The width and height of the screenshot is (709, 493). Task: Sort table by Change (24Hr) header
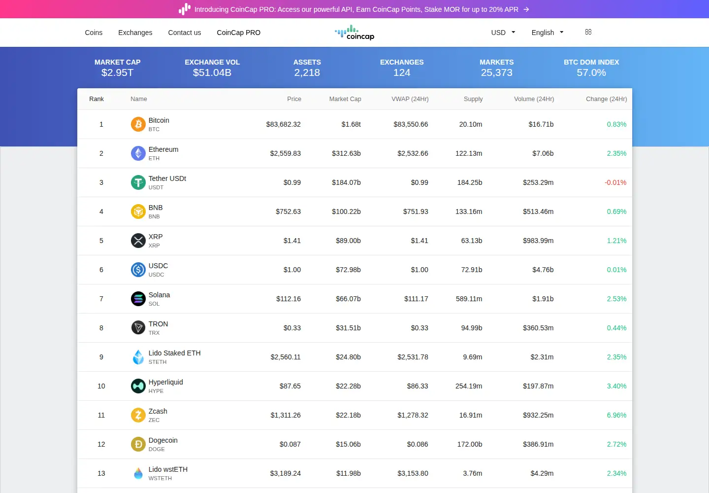(607, 99)
